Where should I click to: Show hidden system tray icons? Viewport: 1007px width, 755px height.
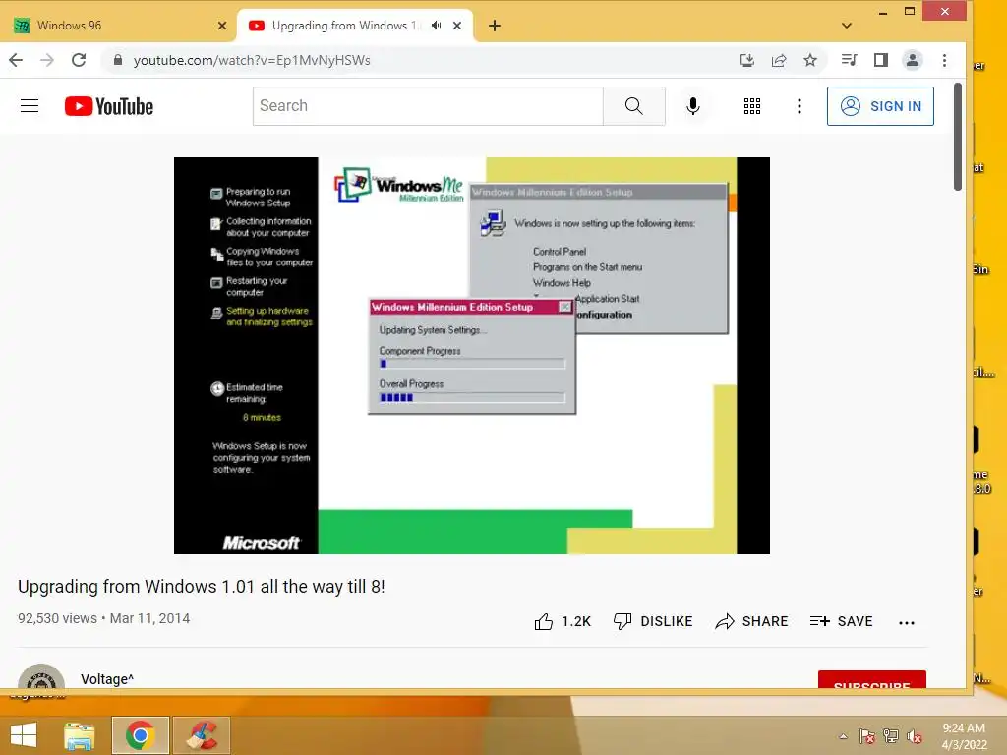pyautogui.click(x=843, y=736)
